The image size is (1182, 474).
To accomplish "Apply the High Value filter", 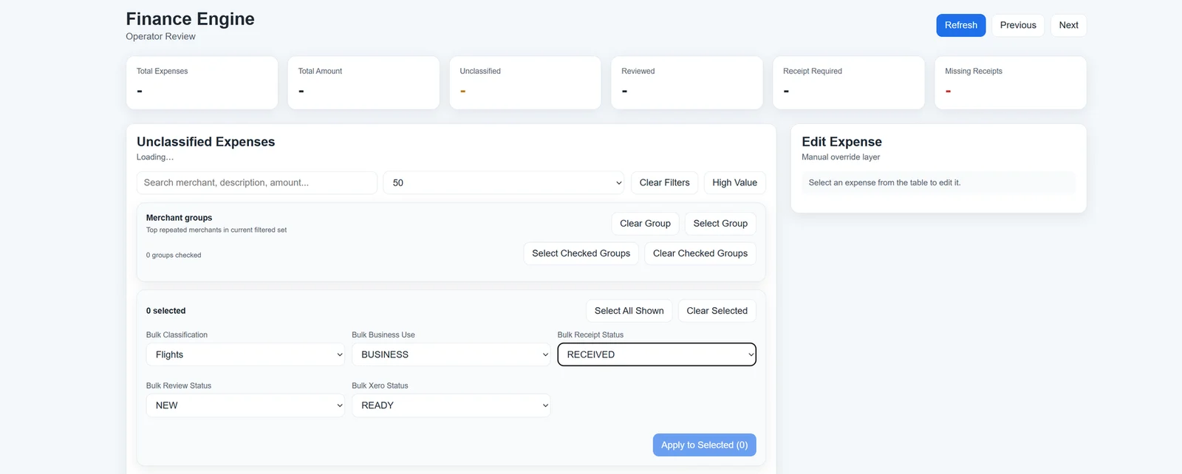I will 734,182.
